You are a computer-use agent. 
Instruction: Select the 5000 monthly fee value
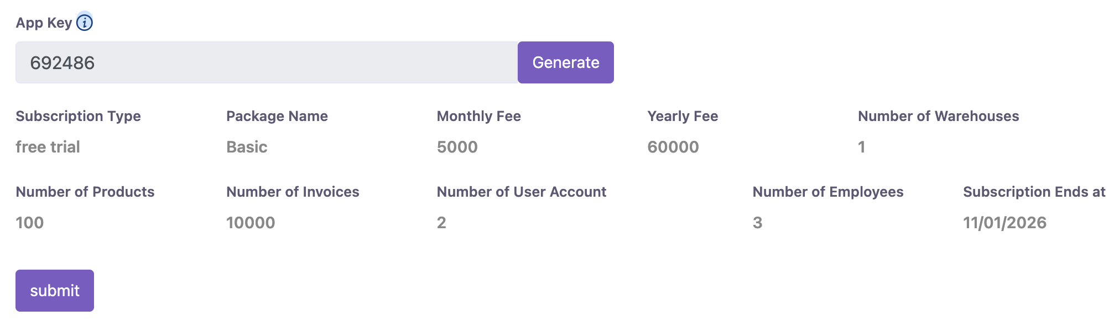(x=457, y=147)
